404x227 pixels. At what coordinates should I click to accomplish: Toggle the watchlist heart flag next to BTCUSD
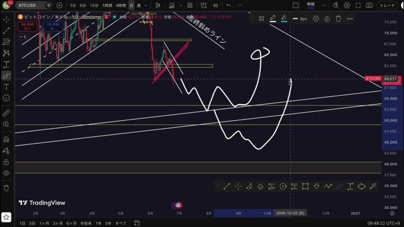pyautogui.click(x=48, y=6)
